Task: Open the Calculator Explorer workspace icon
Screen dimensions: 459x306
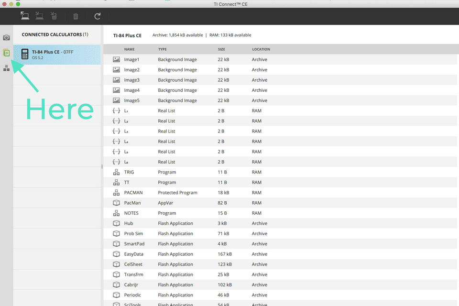Action: point(6,53)
